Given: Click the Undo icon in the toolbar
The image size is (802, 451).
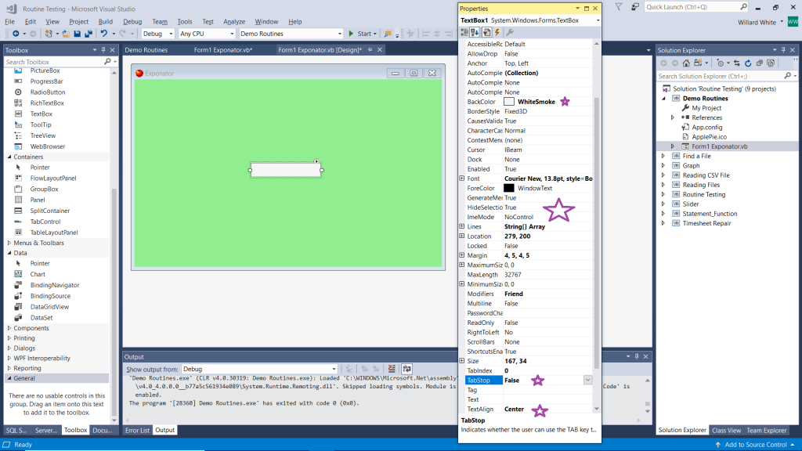Looking at the screenshot, I should pos(104,34).
